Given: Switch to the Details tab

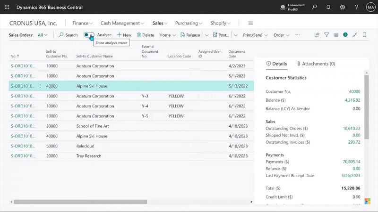Looking at the screenshot, I should point(276,64).
